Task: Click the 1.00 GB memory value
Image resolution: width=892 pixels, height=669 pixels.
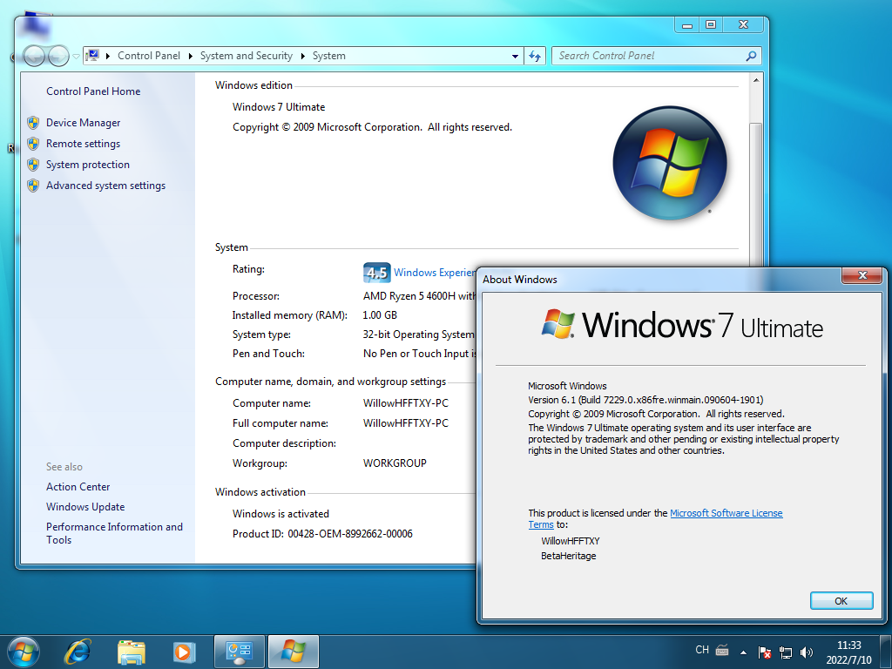Action: pos(380,315)
